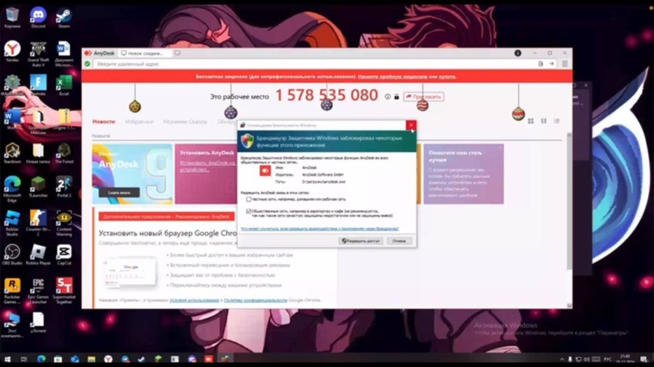Open the Windows Start menu
Image resolution: width=654 pixels, height=367 pixels.
pos(7,359)
